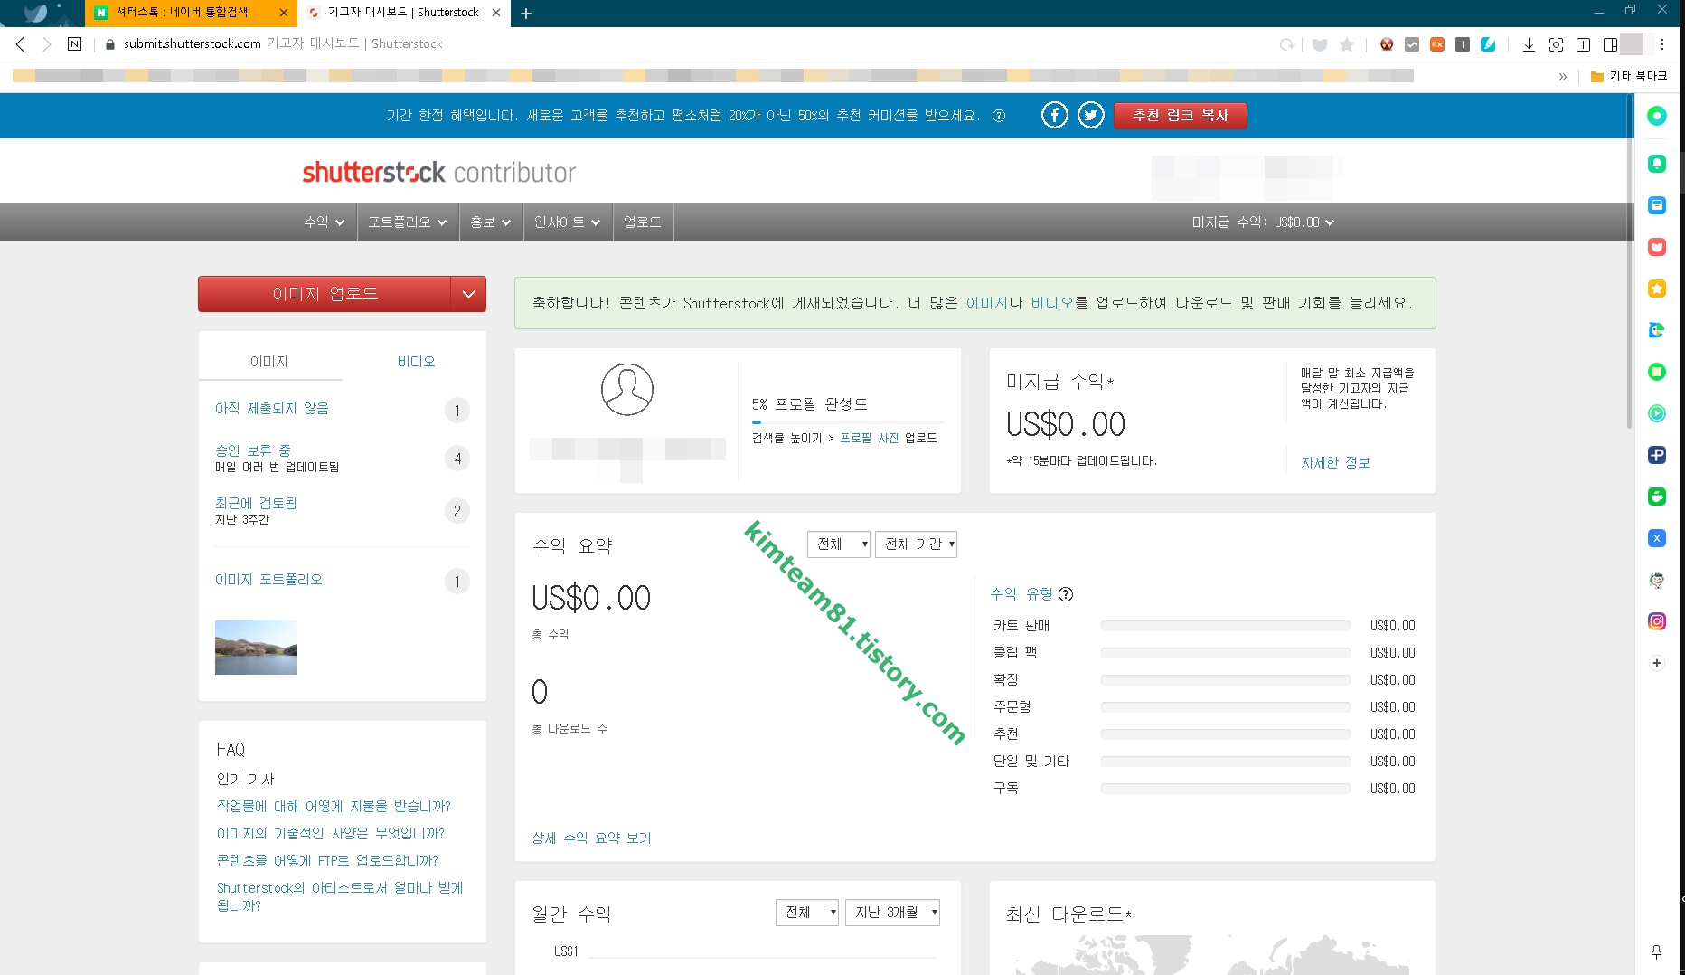Click the red 이미지 업로드 button
This screenshot has width=1685, height=975.
click(325, 294)
